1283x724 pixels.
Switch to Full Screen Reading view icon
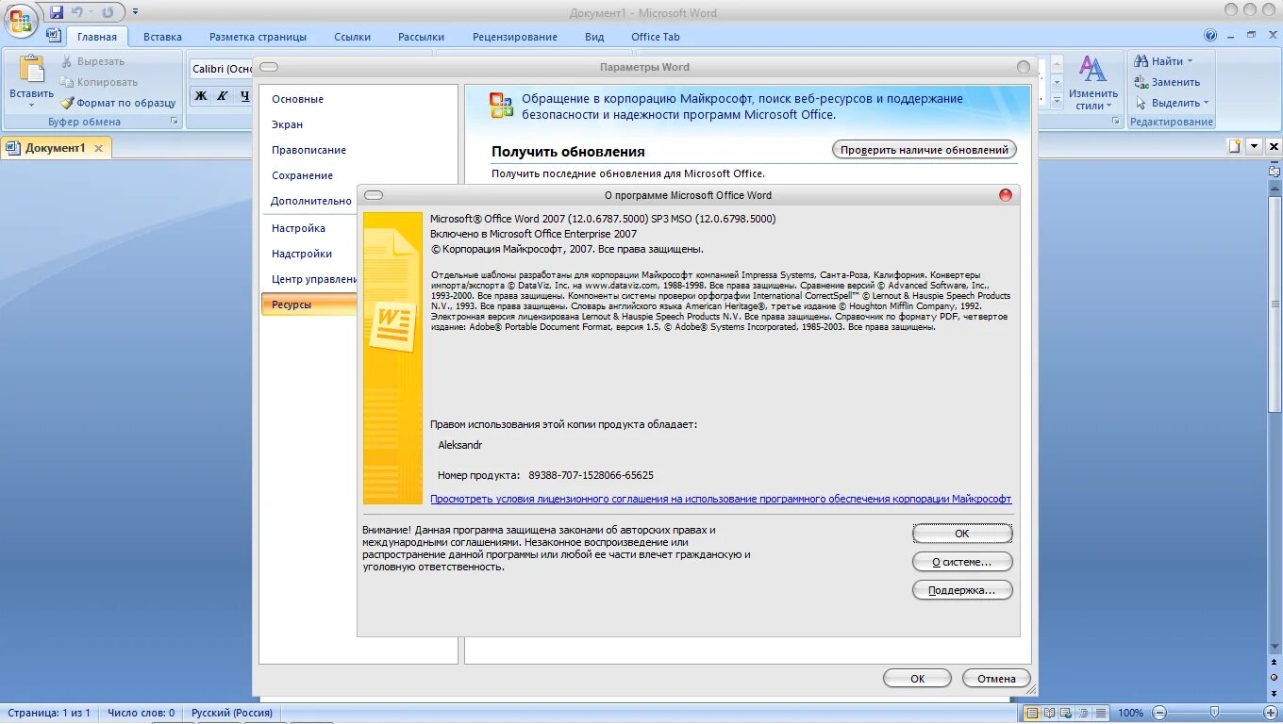pos(1049,713)
